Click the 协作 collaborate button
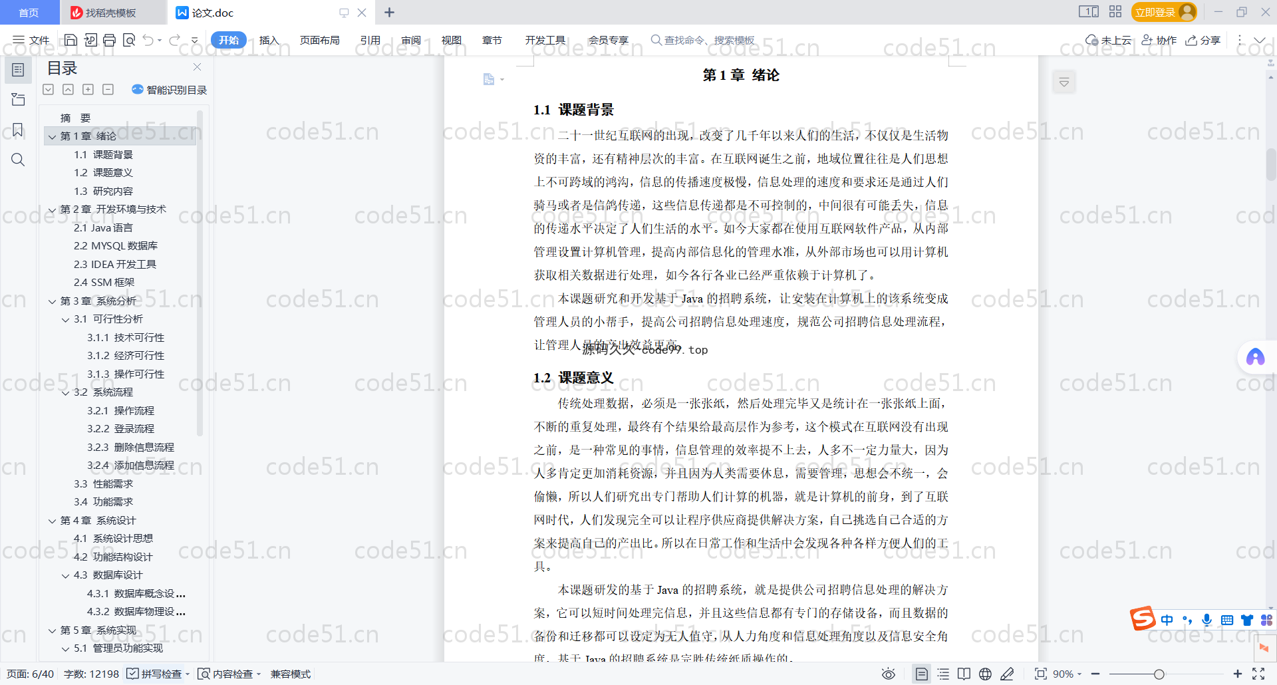This screenshot has height=685, width=1277. tap(1159, 40)
